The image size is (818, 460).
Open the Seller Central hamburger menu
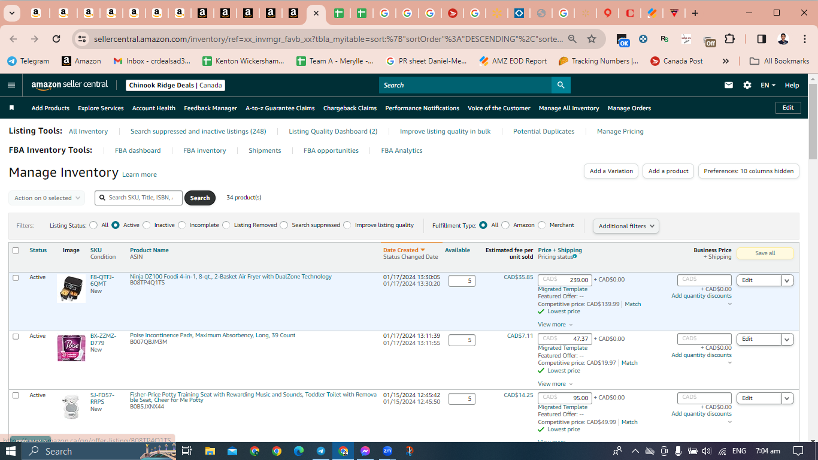11,85
